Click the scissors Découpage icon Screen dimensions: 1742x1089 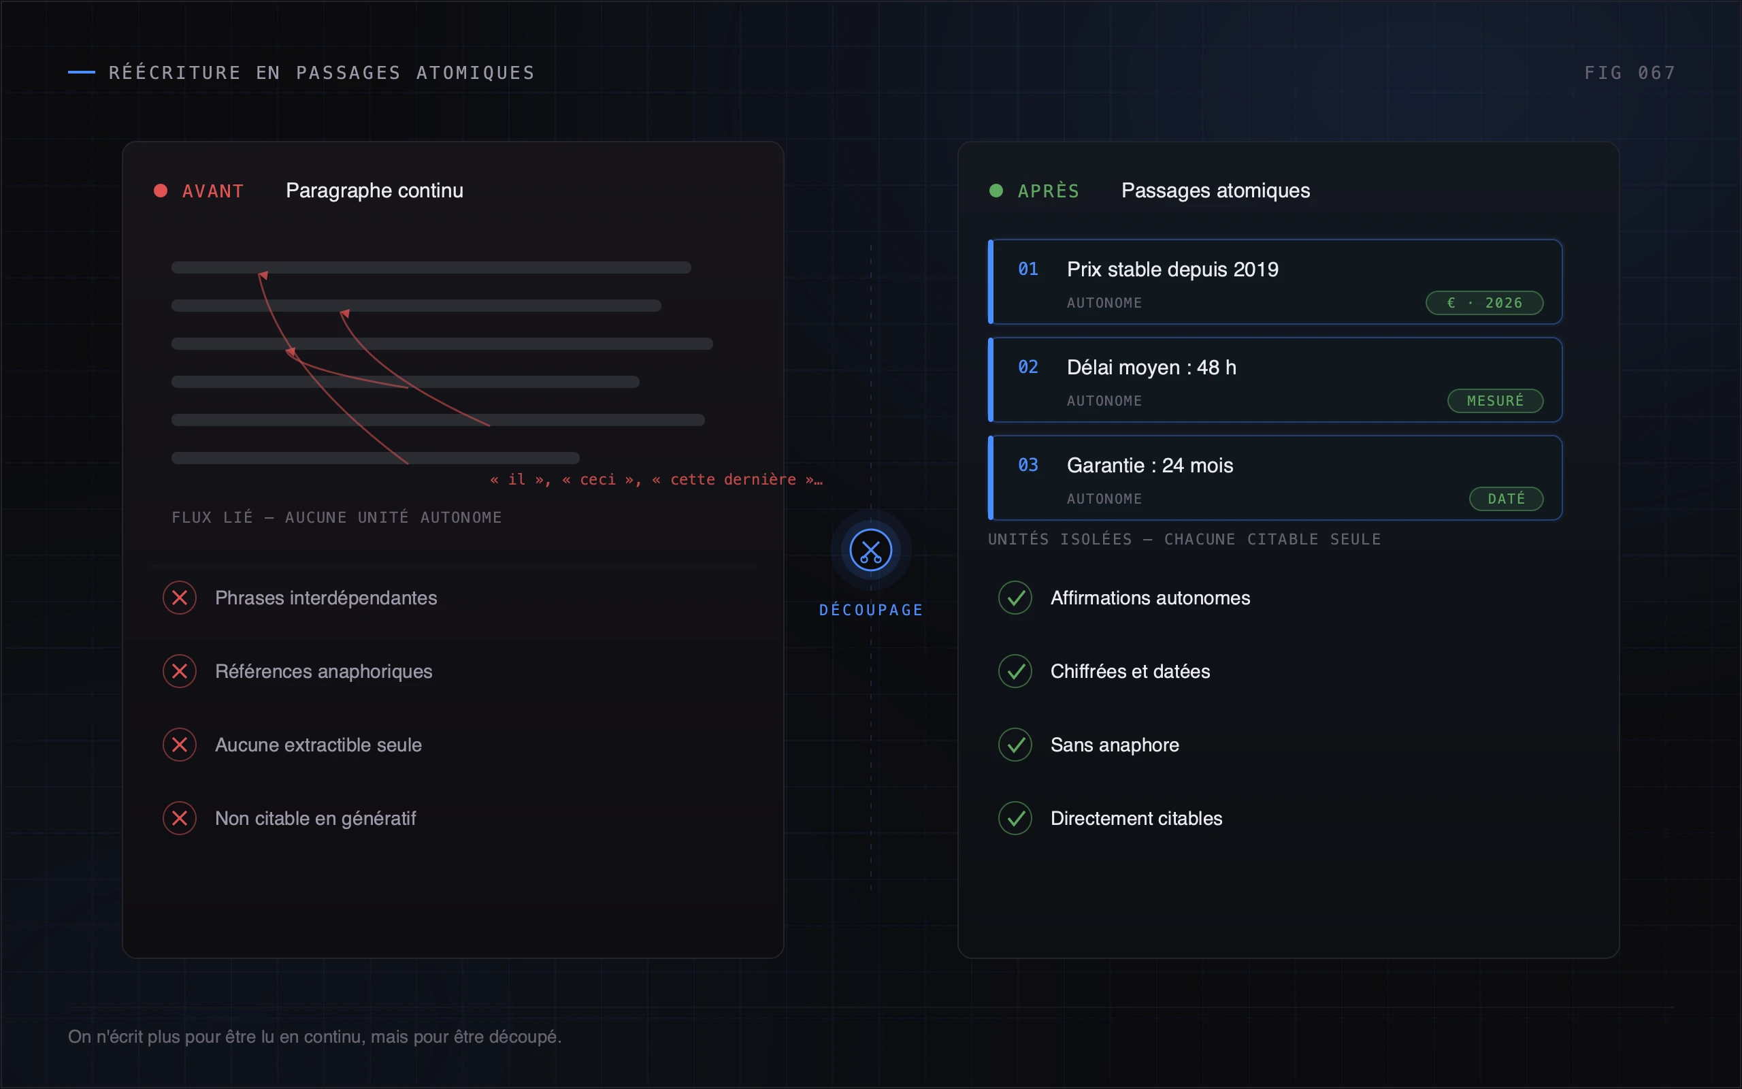871,550
